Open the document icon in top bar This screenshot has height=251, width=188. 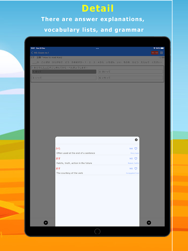(x=161, y=53)
